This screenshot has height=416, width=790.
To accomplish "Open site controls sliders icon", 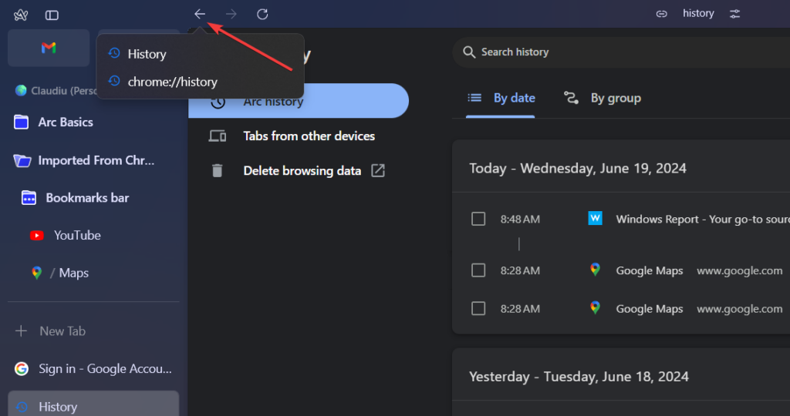I will (x=735, y=14).
